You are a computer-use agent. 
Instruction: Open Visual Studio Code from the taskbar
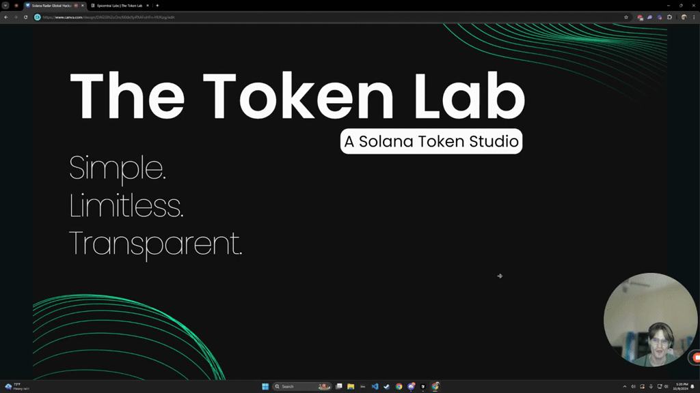(375, 386)
